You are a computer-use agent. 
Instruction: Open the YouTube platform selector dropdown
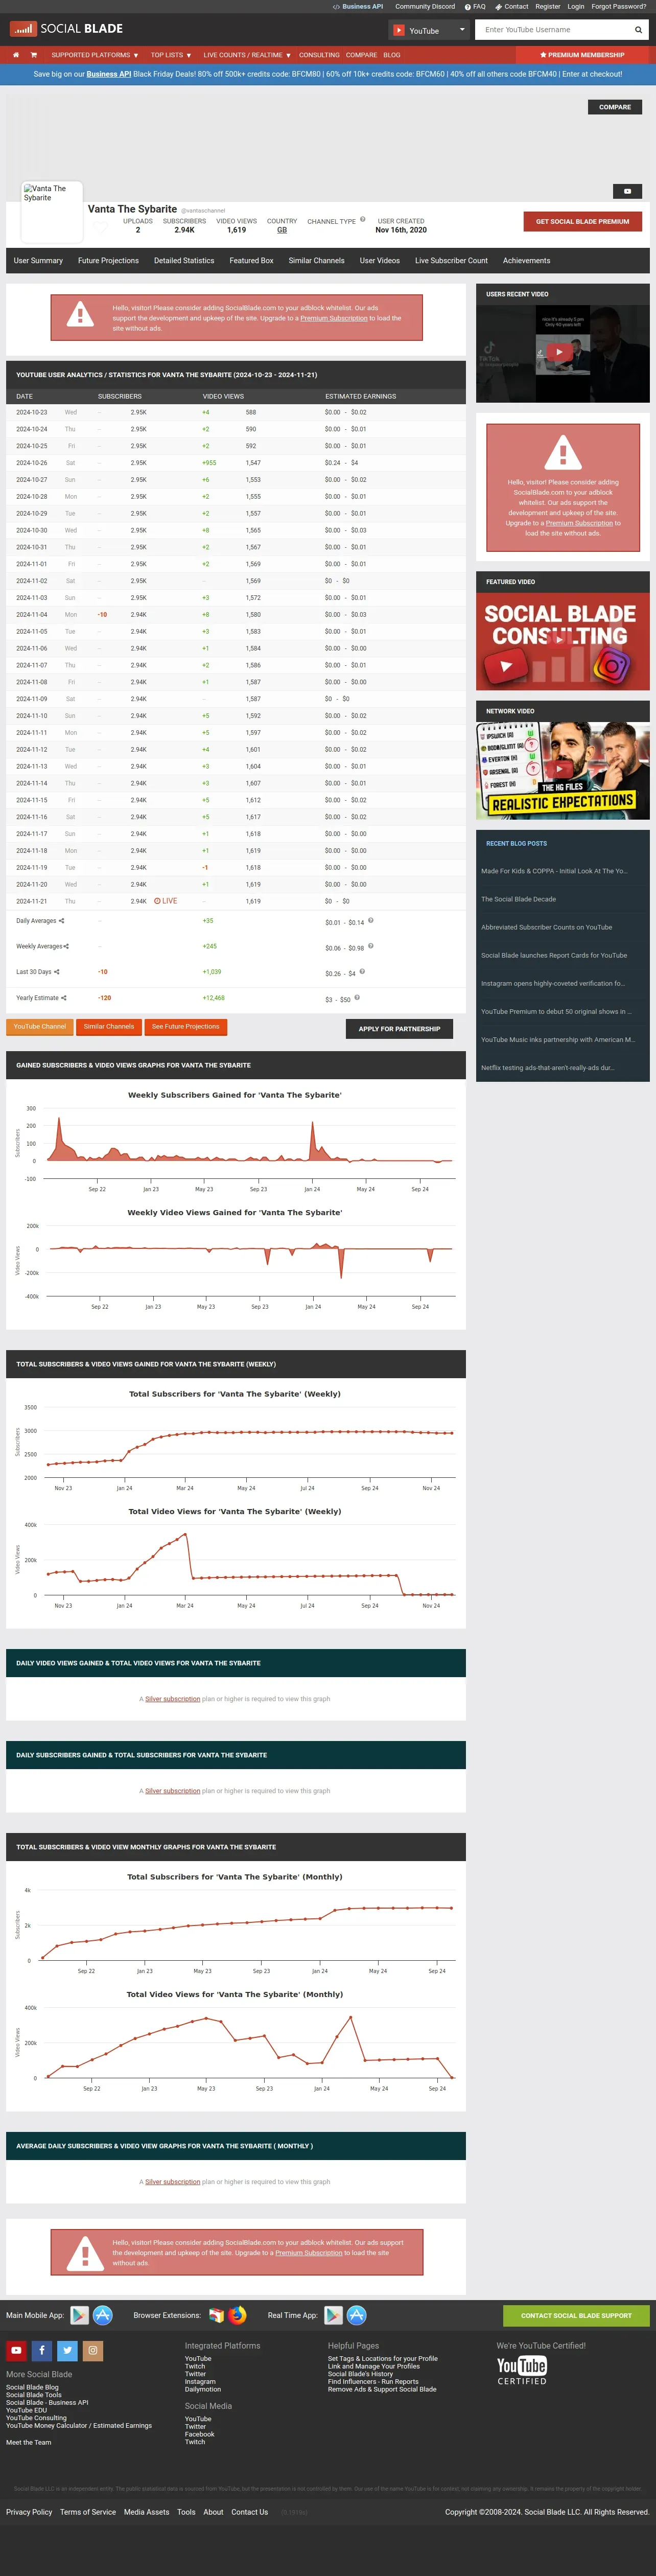click(x=429, y=30)
